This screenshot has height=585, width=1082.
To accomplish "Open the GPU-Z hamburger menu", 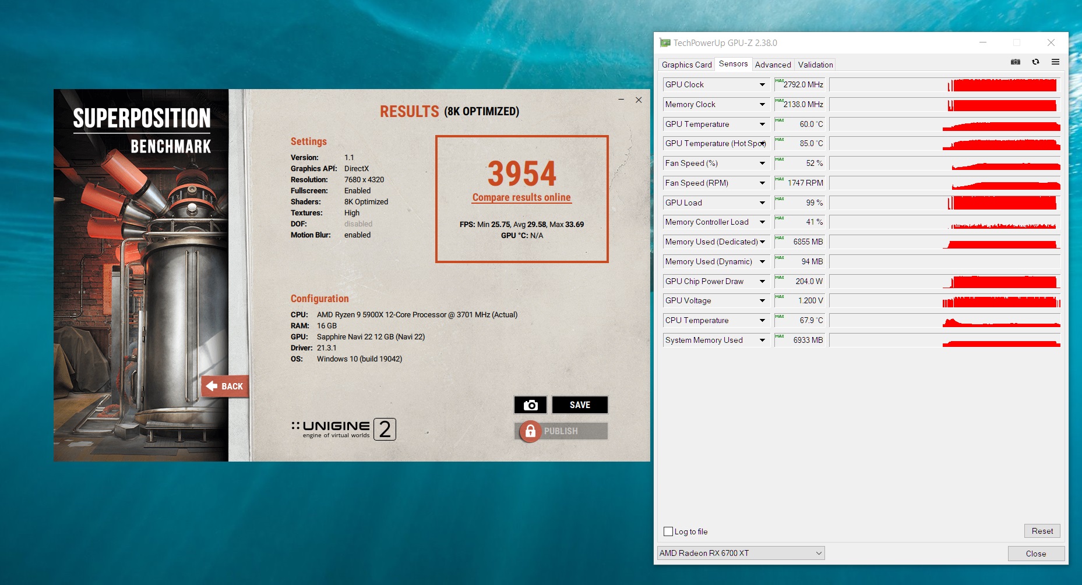I will pyautogui.click(x=1055, y=62).
